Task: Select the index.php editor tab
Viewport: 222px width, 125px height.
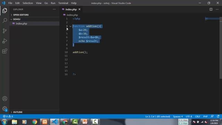Action: pos(71,9)
